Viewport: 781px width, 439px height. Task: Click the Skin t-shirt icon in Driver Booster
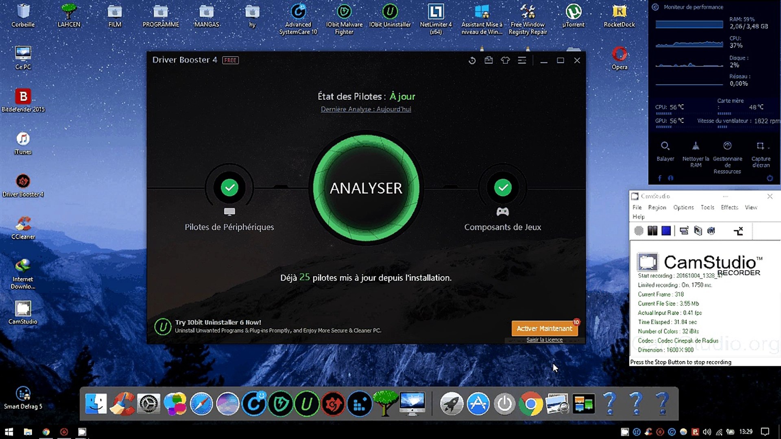(x=505, y=61)
